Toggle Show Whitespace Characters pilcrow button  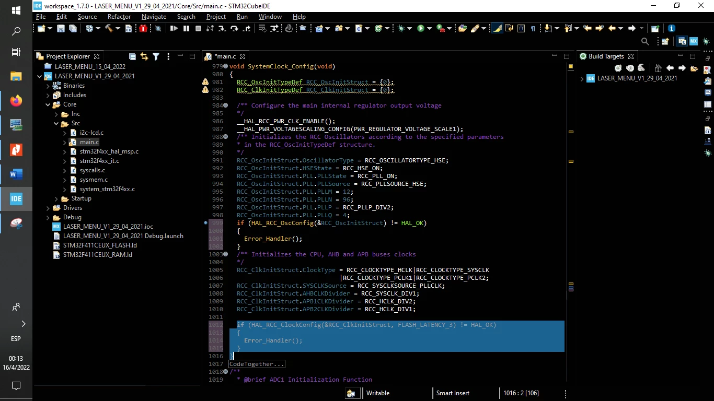[x=533, y=28]
